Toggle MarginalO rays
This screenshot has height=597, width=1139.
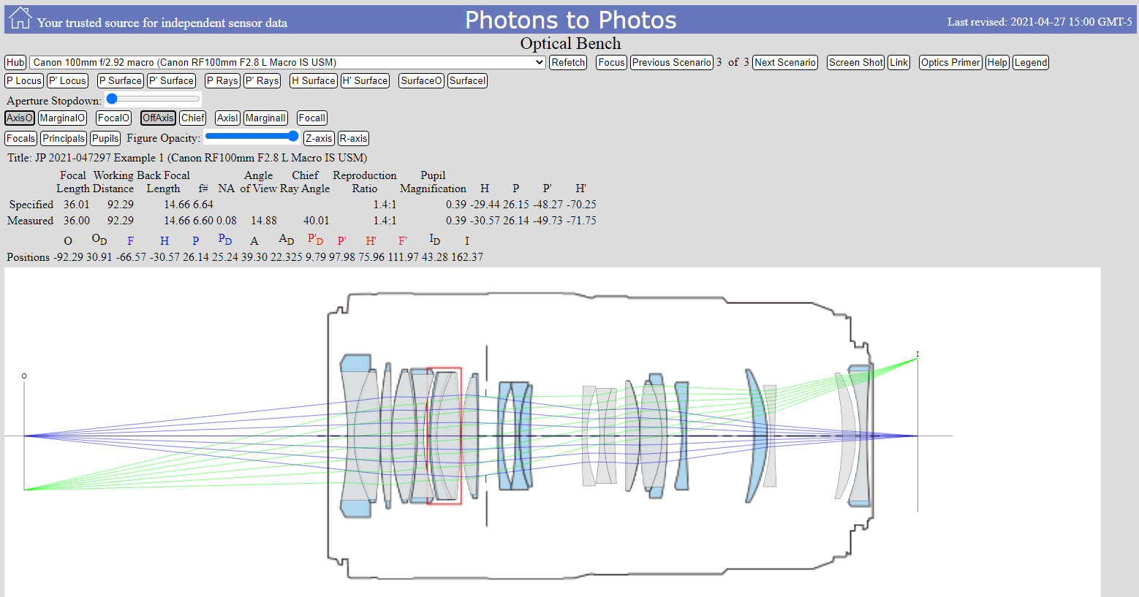tap(62, 118)
